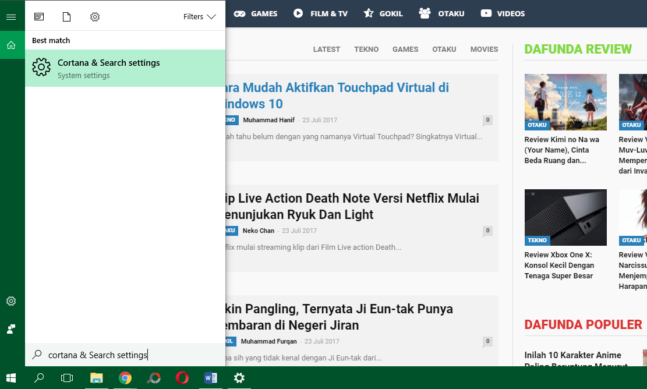Filter search results by Apps icon
Image resolution: width=647 pixels, height=389 pixels.
[x=39, y=17]
